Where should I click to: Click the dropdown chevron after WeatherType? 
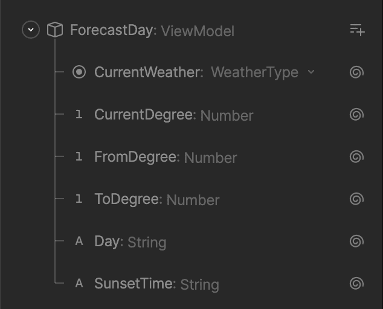pyautogui.click(x=311, y=72)
